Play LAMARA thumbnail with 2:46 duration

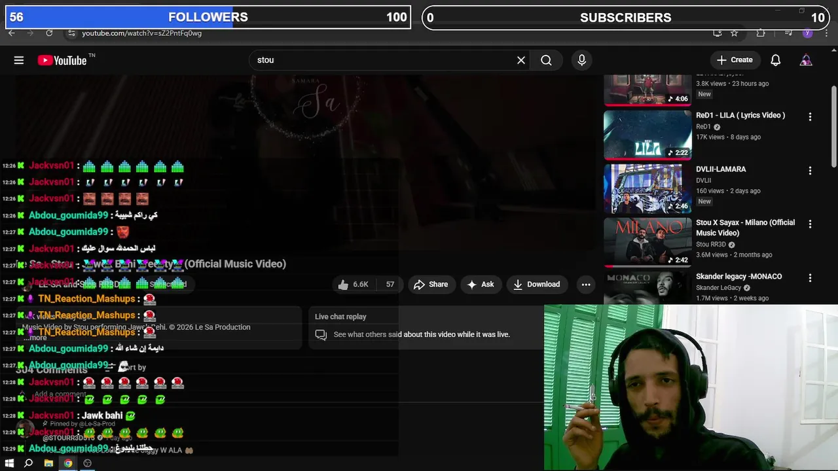[647, 188]
